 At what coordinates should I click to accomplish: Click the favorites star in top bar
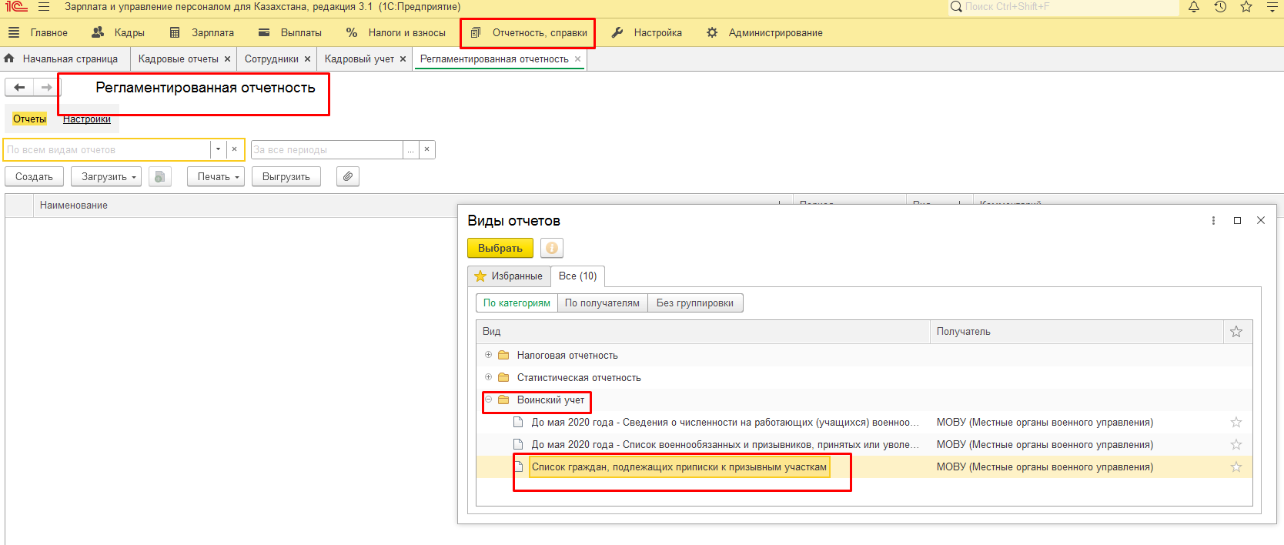[1246, 7]
